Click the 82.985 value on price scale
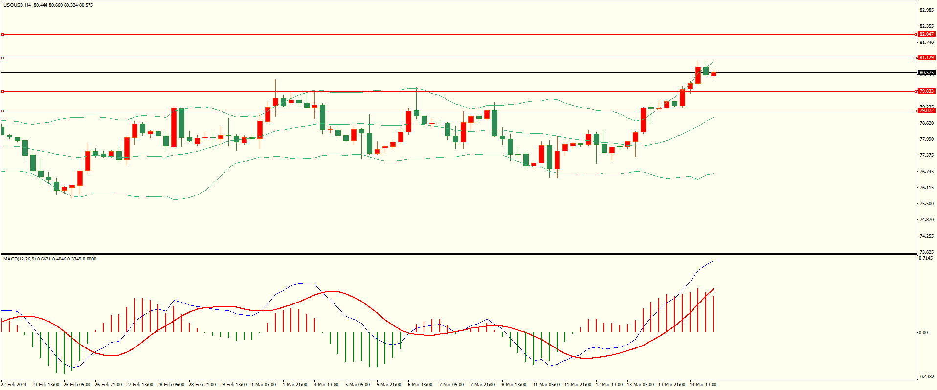 click(926, 10)
